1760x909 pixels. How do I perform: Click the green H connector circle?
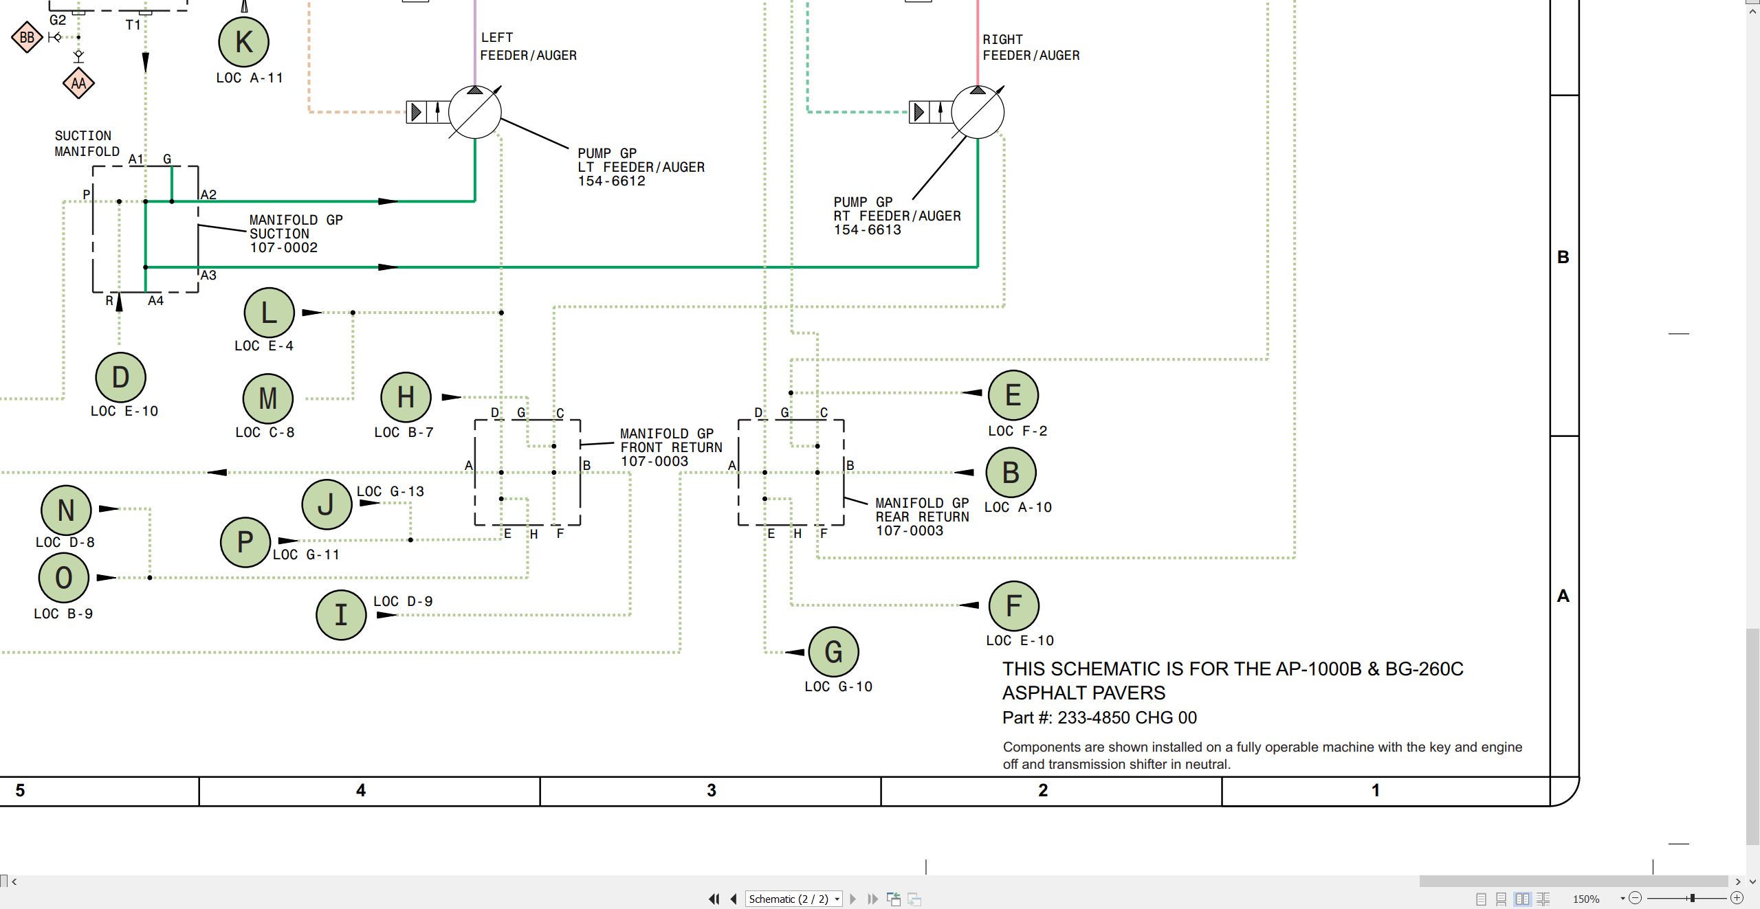tap(406, 397)
